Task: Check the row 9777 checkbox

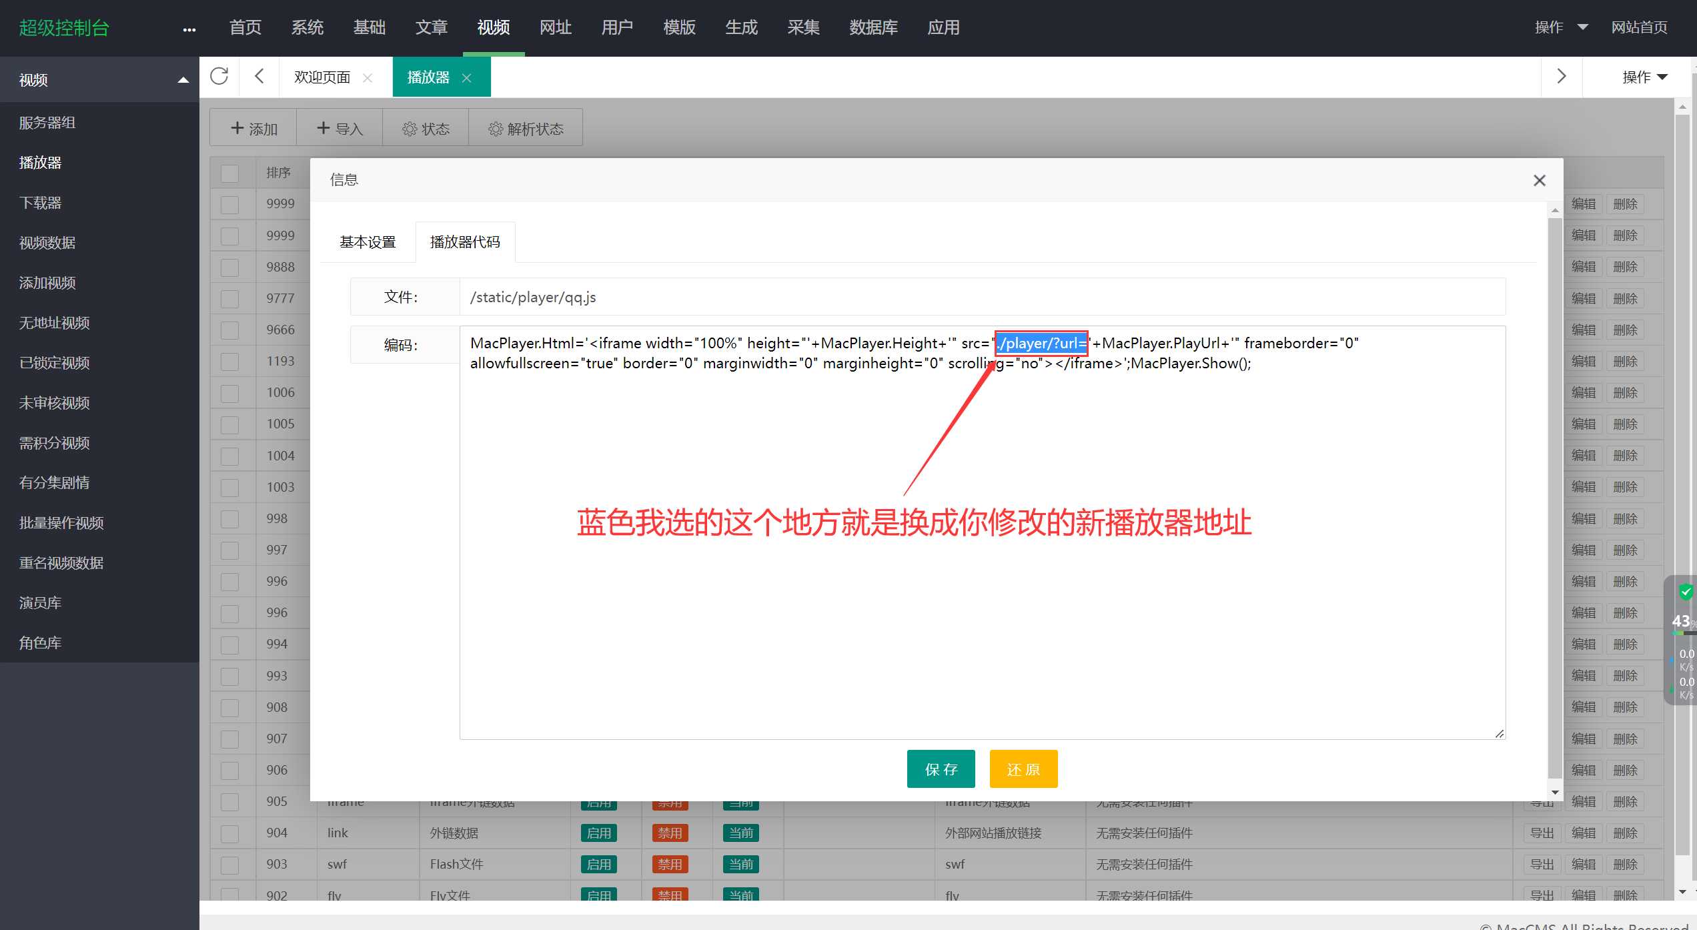Action: point(229,299)
